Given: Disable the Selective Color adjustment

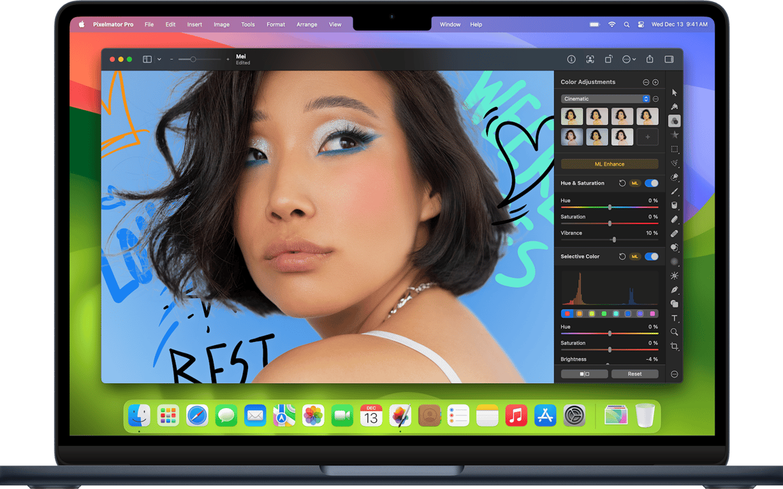Looking at the screenshot, I should 652,256.
